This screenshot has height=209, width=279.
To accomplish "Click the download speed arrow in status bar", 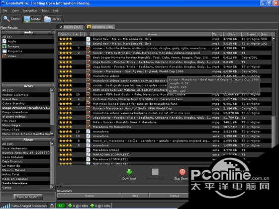I will coord(70,206).
